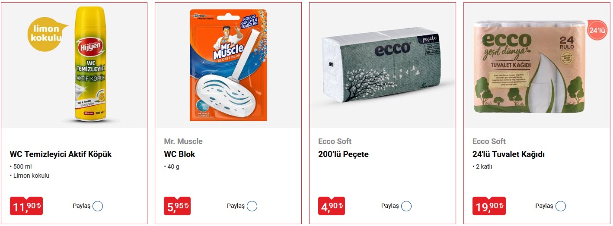Click the 19,90 ₺ price tag
613x226 pixels.
click(489, 206)
